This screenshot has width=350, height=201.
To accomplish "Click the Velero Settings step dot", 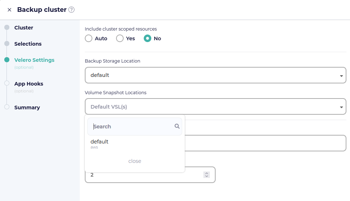I will pyautogui.click(x=7, y=60).
